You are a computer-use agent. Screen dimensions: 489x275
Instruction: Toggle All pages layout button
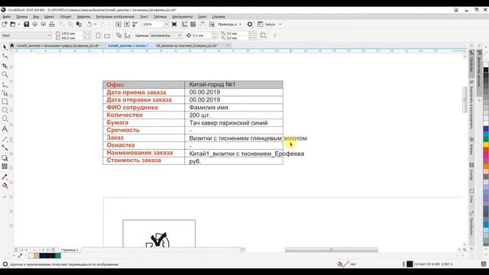[118, 36]
